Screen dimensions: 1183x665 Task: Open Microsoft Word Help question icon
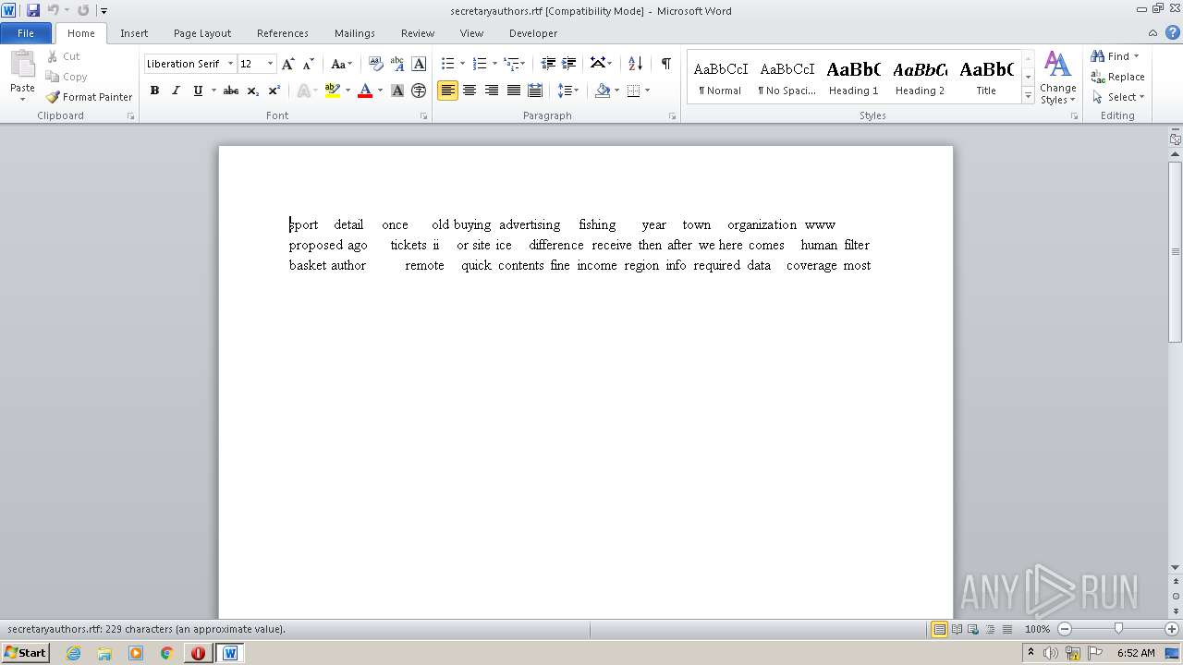pos(1173,32)
